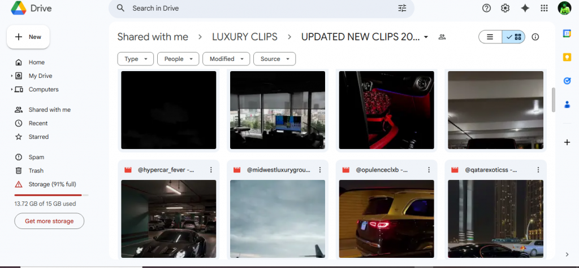Open Google Calendar in side panel
Screen dimensions: 579x268
click(567, 33)
